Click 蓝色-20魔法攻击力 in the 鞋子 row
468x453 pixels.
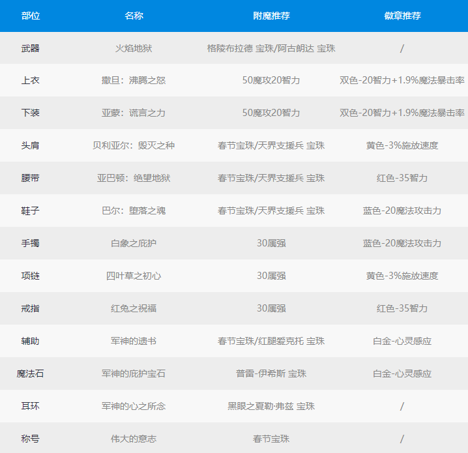(402, 211)
